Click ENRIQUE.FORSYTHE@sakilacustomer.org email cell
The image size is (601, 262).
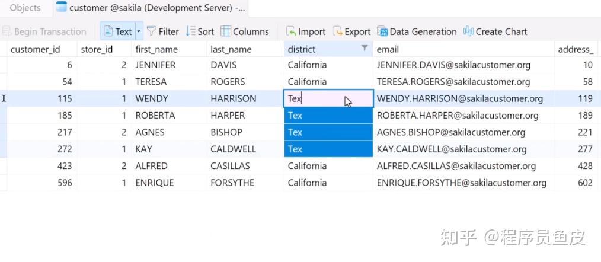pyautogui.click(x=463, y=183)
